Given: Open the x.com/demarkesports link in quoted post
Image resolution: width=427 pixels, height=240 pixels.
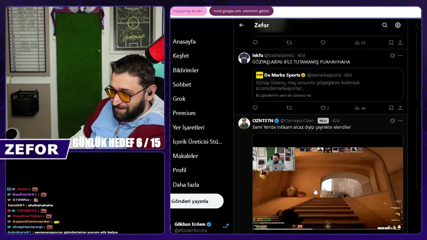Looking at the screenshot, I should pos(280,88).
